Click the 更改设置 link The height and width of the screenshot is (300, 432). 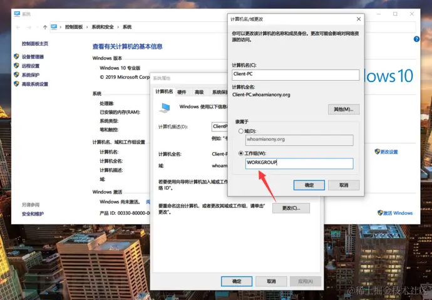click(389, 152)
